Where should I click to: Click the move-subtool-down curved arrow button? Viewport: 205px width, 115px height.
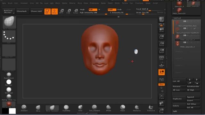tap(197, 83)
